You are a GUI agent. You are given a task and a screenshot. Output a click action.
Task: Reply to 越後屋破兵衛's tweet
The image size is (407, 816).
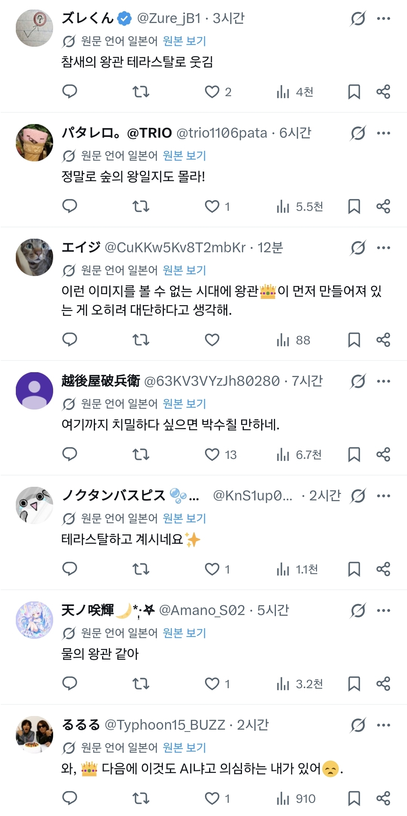(69, 454)
